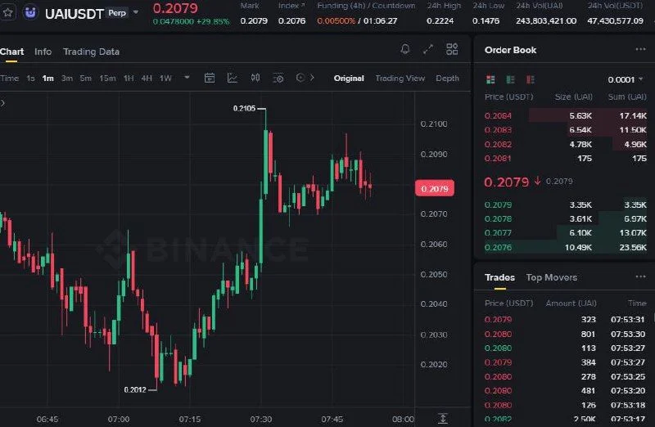Change the candlestick chart type icon
The width and height of the screenshot is (655, 427).
click(255, 78)
